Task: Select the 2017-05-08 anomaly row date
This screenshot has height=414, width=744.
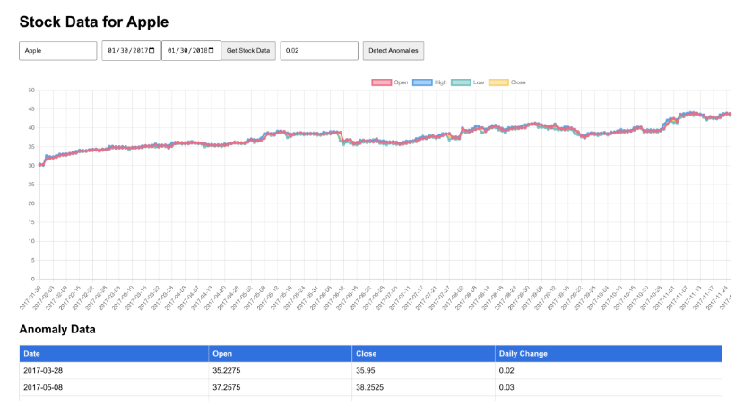Action: [43, 387]
